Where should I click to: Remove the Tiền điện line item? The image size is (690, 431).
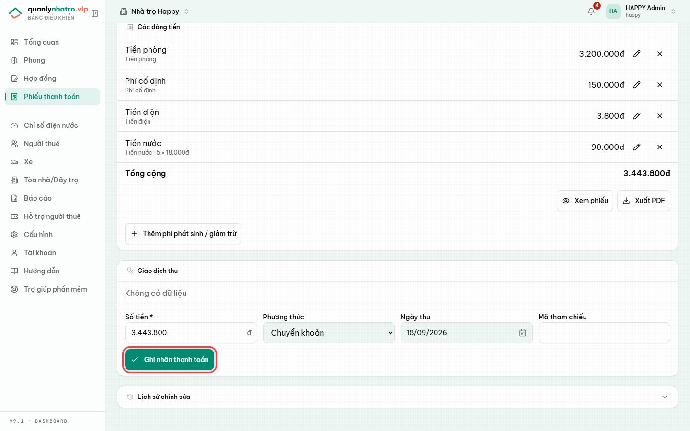pos(660,116)
